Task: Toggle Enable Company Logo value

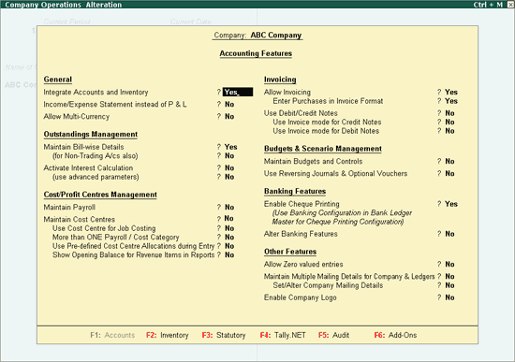Action: [x=450, y=297]
